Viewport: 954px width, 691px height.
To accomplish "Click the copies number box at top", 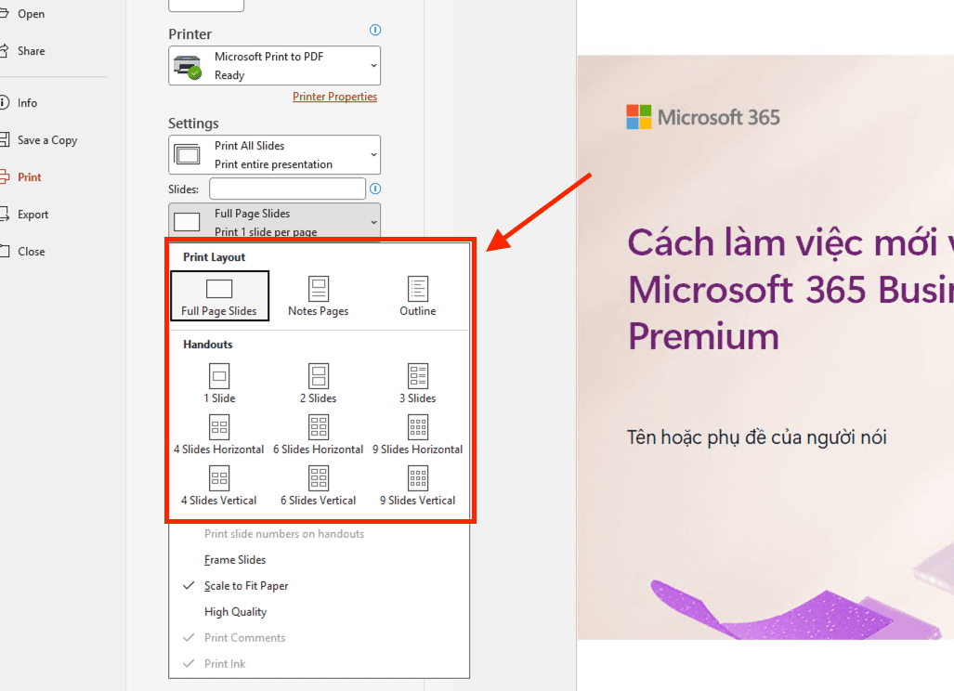I will click(x=206, y=5).
